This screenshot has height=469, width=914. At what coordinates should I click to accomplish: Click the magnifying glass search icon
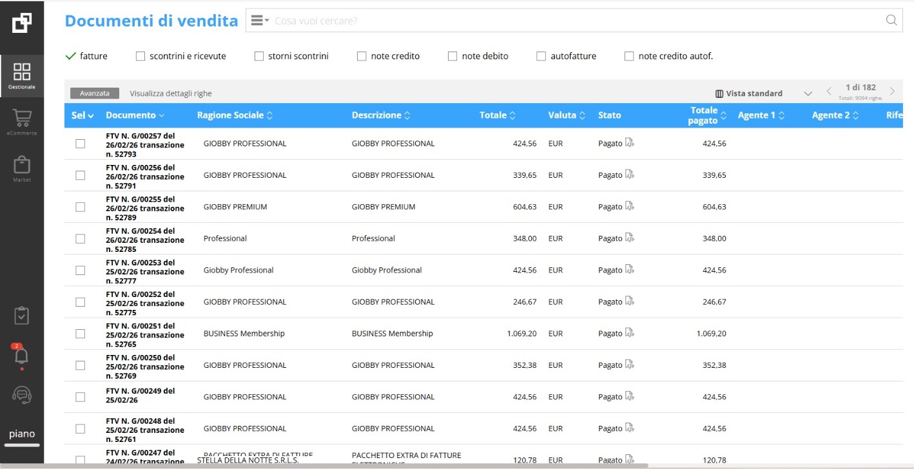[x=891, y=21]
